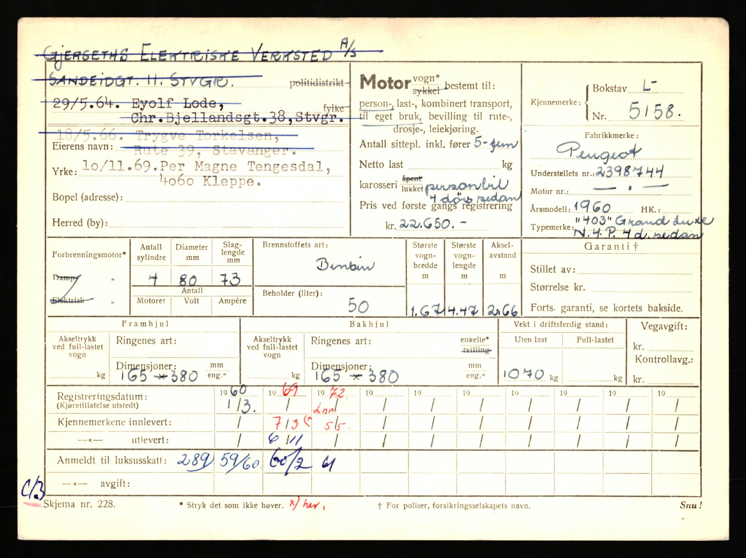The image size is (746, 558).
Task: Click the red plates-returned entry '7/3'
Action: [285, 423]
